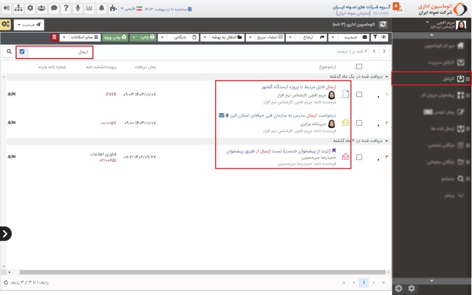Image resolution: width=472 pixels, height=295 pixels.
Task: Click the chat messages bubble icon
Action: coord(53,8)
